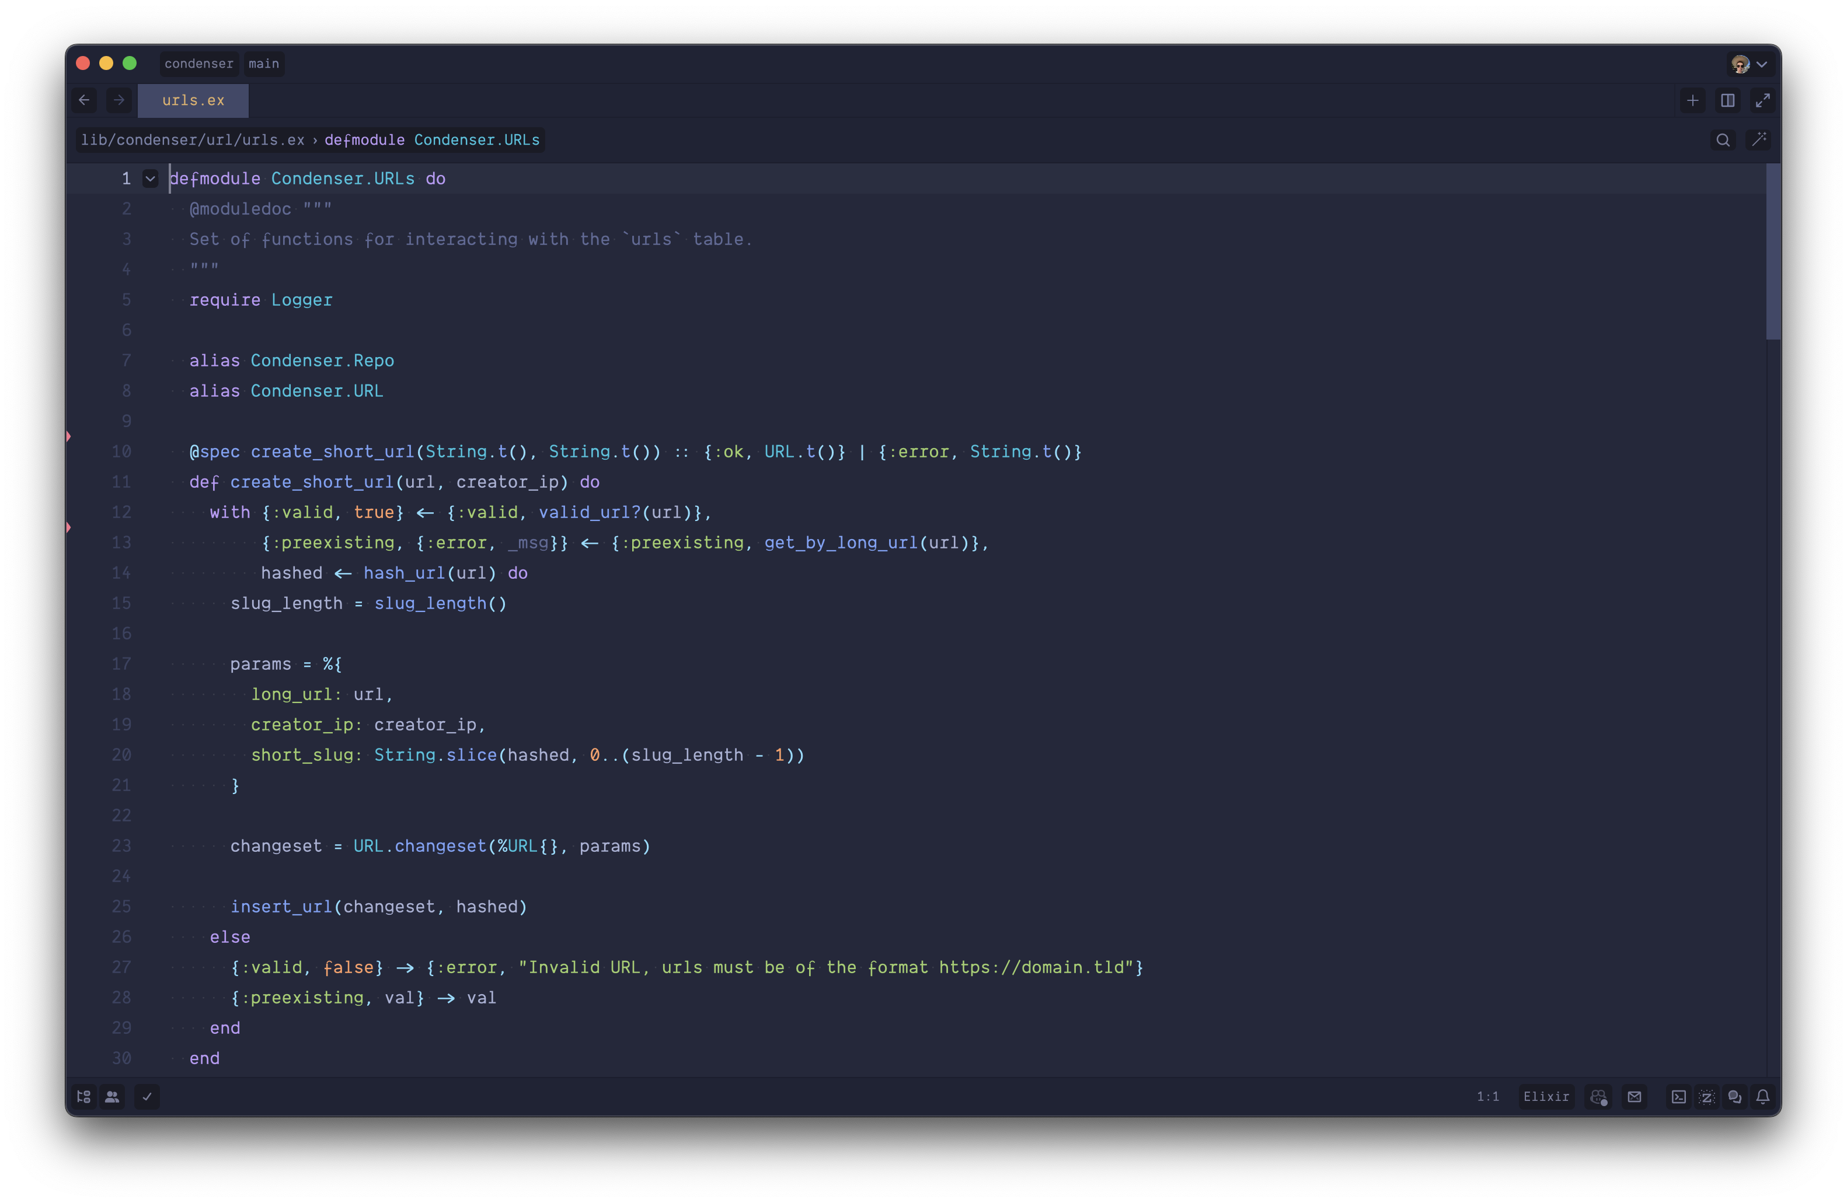Click the diagnostics checkmark in status bar
Image resolution: width=1847 pixels, height=1203 pixels.
(147, 1097)
